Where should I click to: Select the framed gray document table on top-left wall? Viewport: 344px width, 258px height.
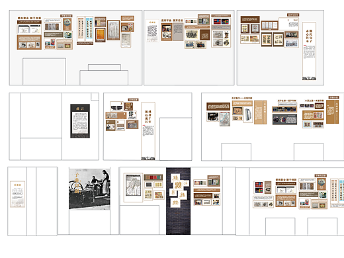[x=114, y=30]
